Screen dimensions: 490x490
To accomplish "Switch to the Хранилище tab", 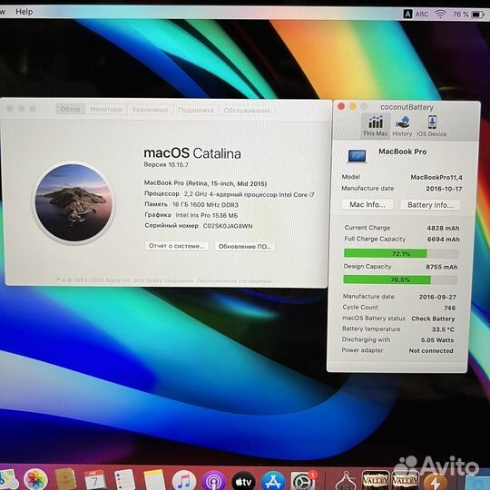I will [x=150, y=110].
